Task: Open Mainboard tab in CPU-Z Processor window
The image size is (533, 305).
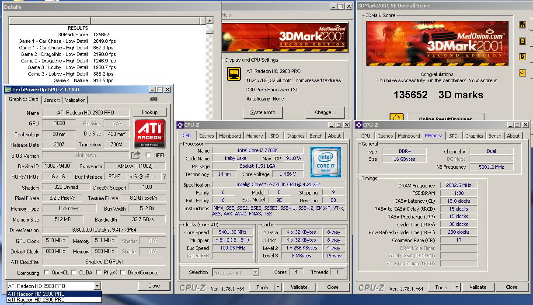Action: click(x=230, y=136)
